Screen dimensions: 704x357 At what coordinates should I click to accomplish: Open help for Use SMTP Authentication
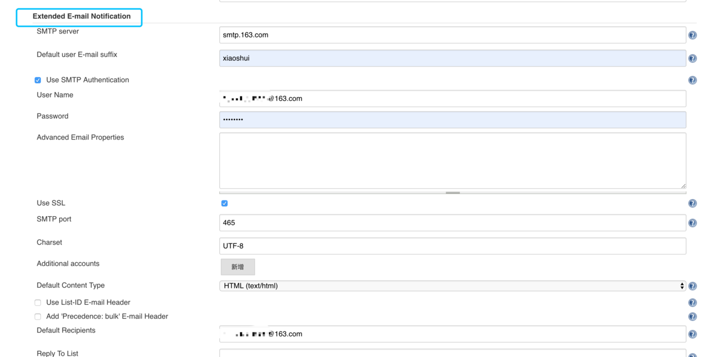(692, 81)
